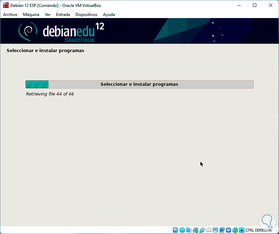Click the Seleccionar e instalar programas heading

45,51
